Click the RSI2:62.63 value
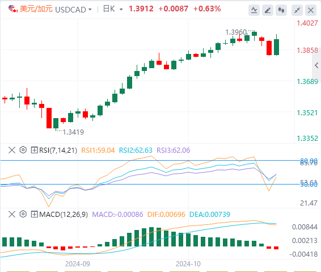This screenshot has width=321, height=272. coord(136,150)
